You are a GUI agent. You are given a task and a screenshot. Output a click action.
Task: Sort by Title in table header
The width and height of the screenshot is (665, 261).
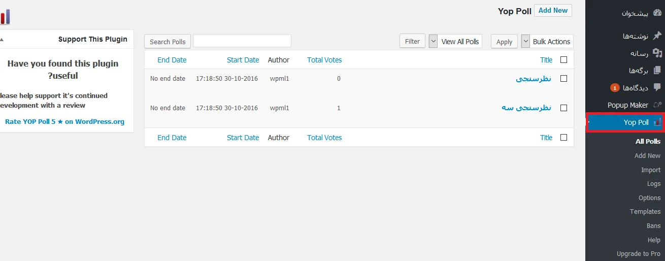point(546,60)
